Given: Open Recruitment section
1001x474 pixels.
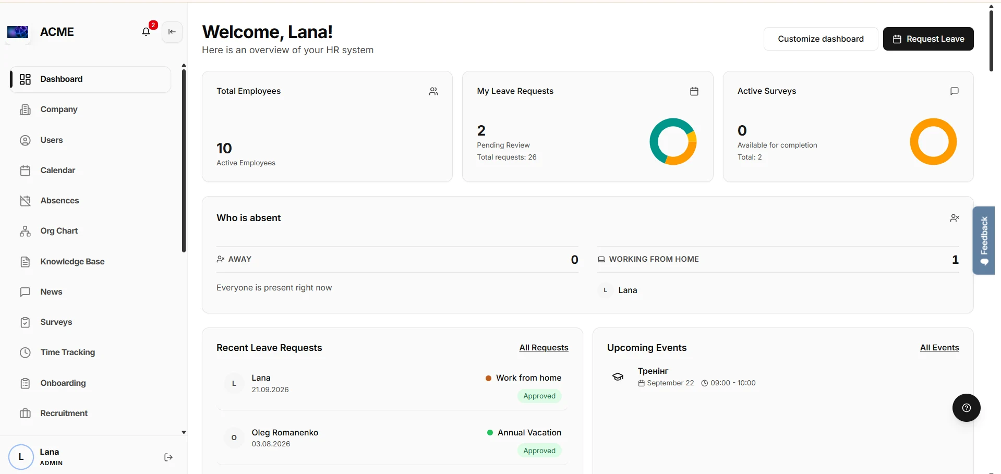Looking at the screenshot, I should (x=91, y=414).
